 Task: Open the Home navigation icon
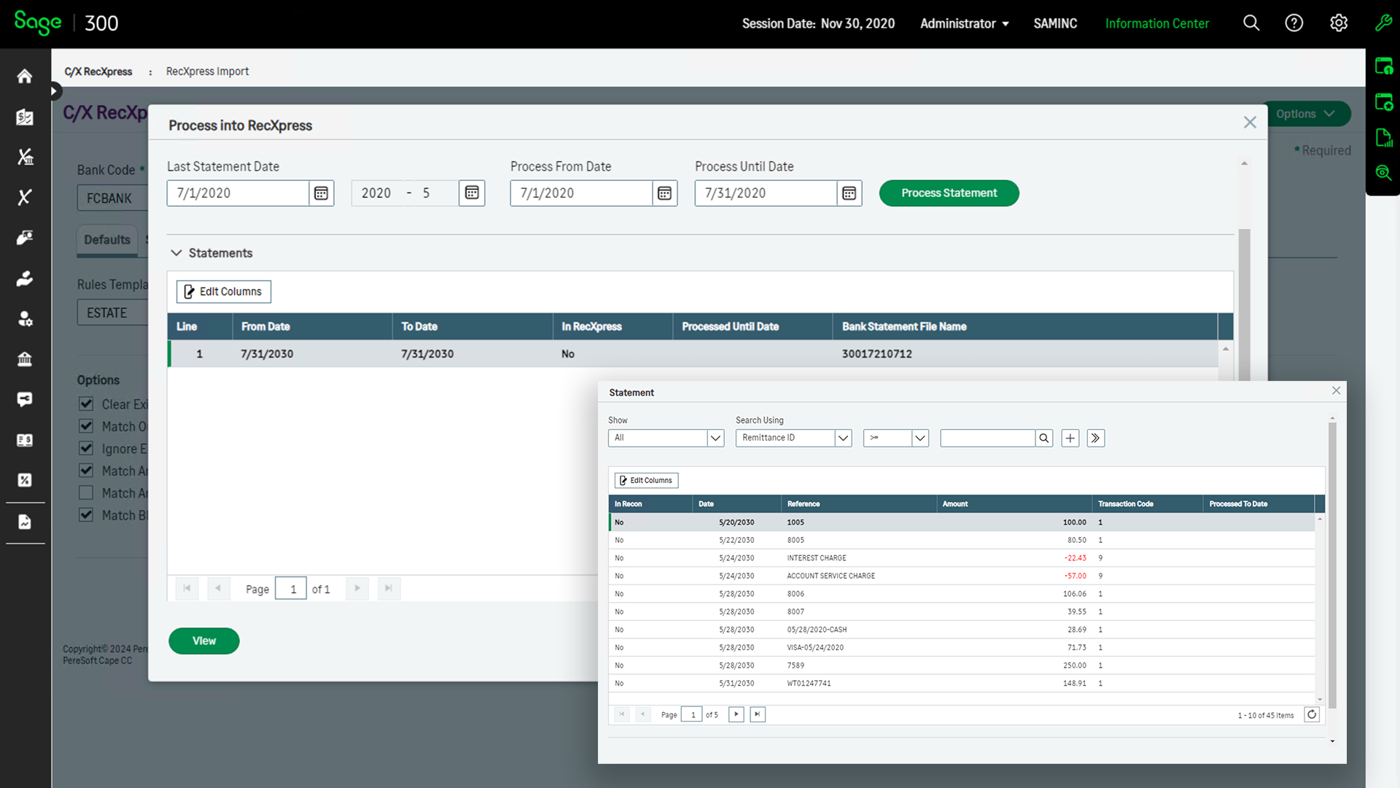[24, 77]
